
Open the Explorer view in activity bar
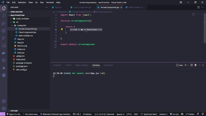[x=4, y=8]
